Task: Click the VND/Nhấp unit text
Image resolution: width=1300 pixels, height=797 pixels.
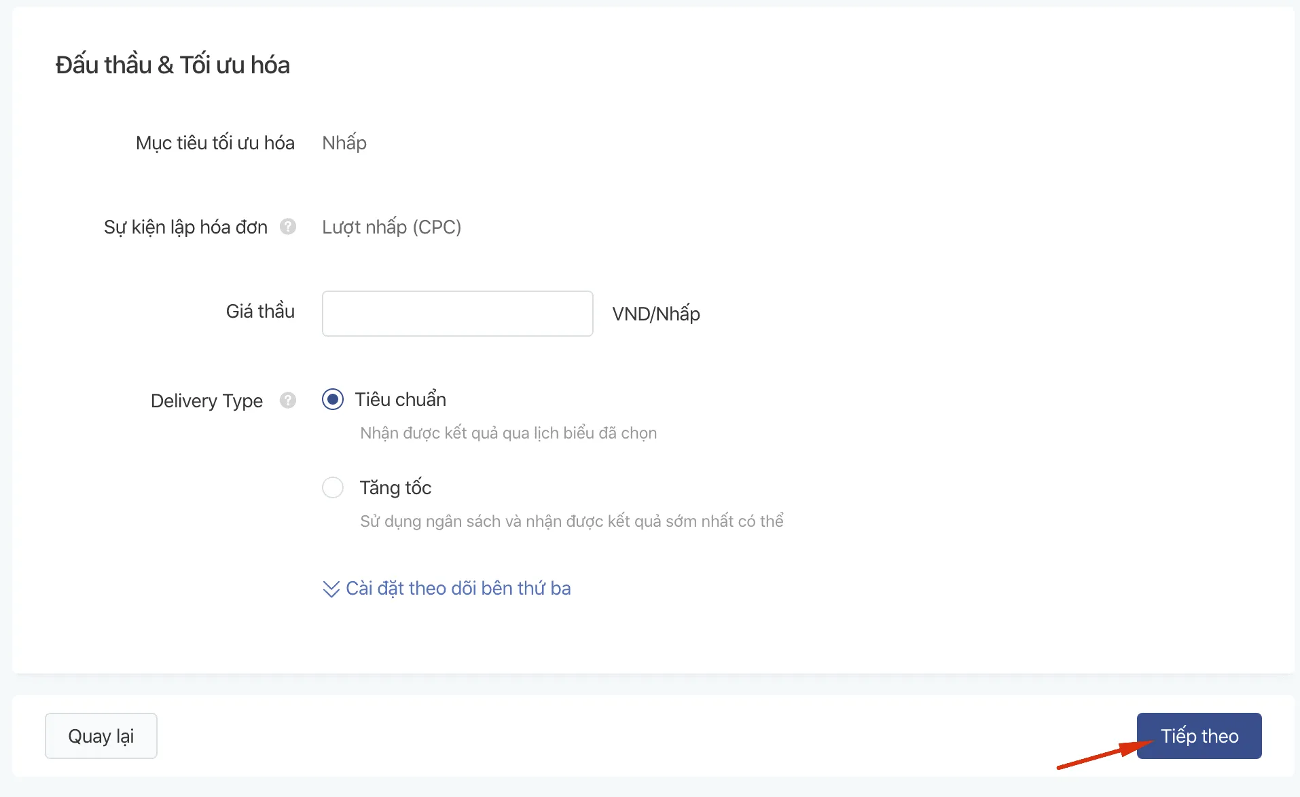Action: pyautogui.click(x=655, y=314)
